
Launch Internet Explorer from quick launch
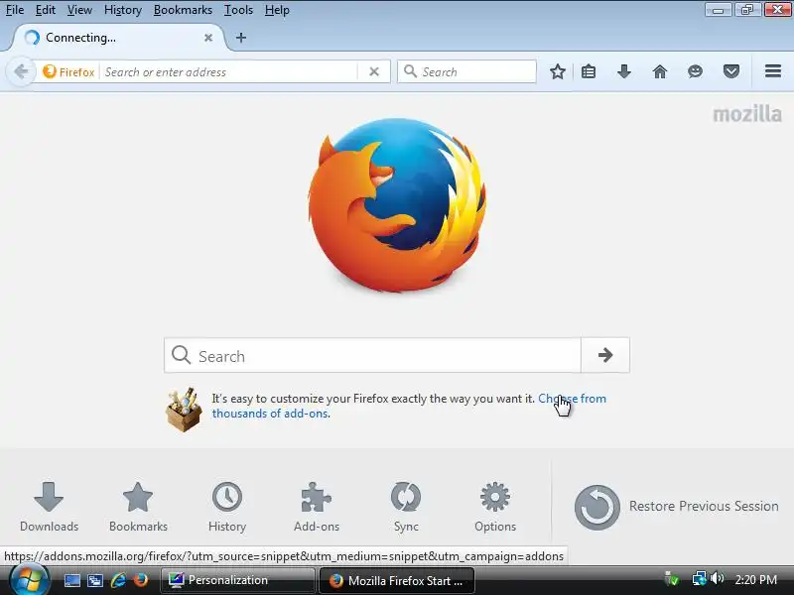coord(118,580)
